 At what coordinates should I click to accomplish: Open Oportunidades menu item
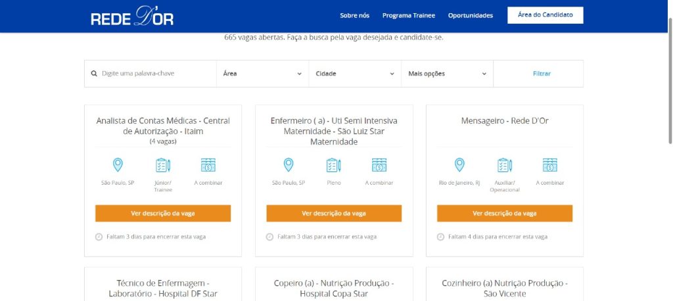point(471,16)
